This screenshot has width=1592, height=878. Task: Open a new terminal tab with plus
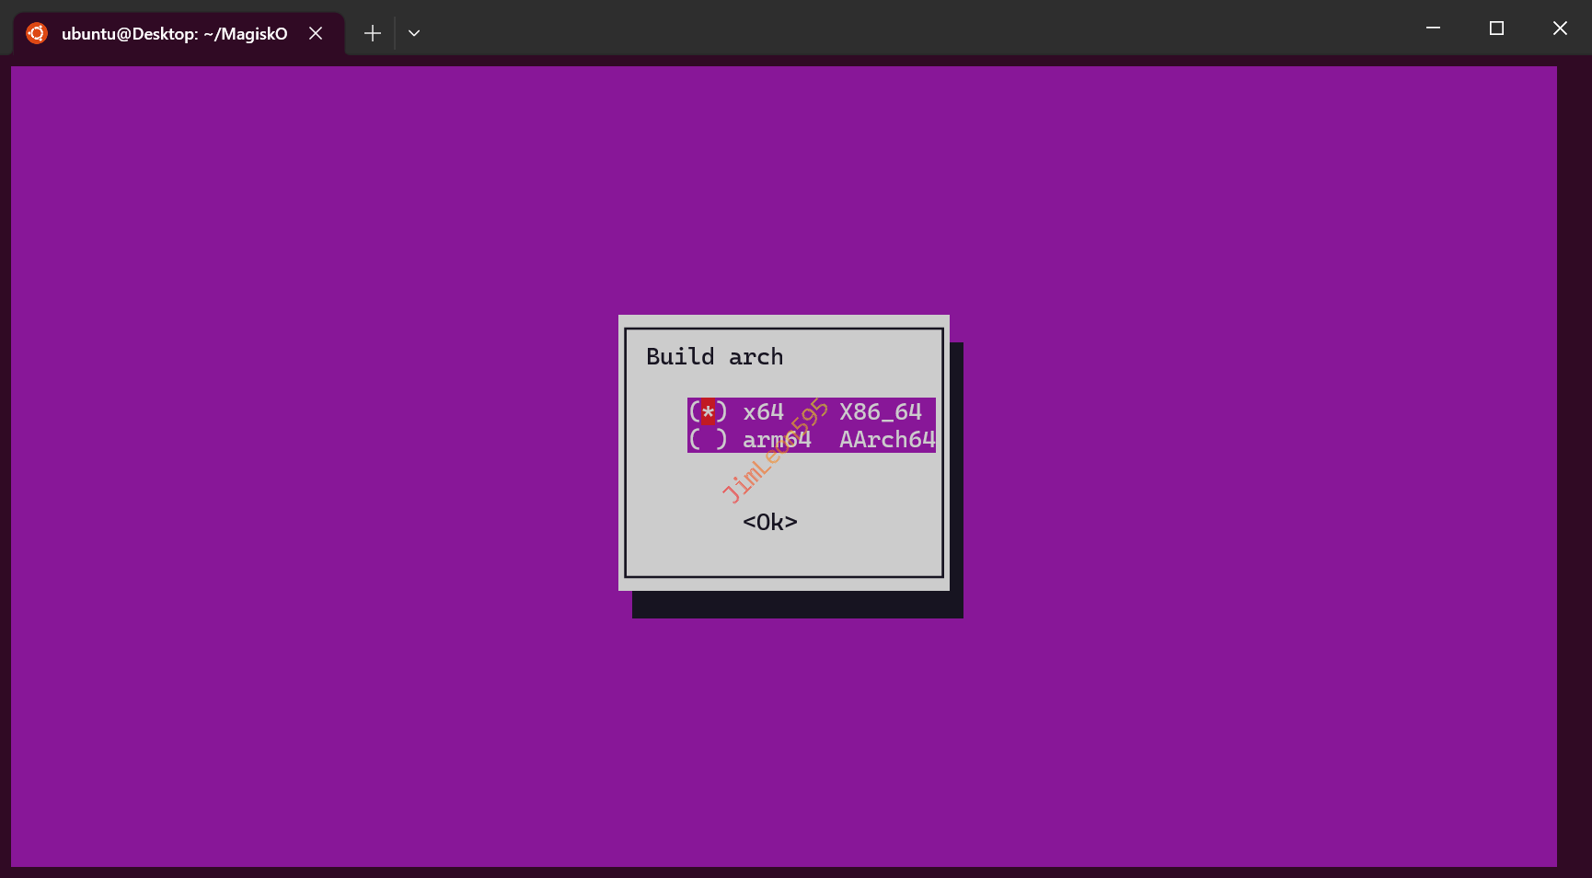[372, 33]
